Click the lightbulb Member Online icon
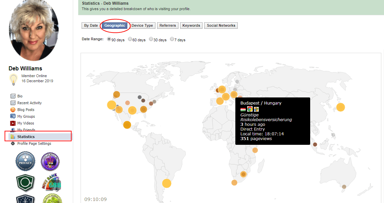This screenshot has height=203, width=384. coord(14,80)
